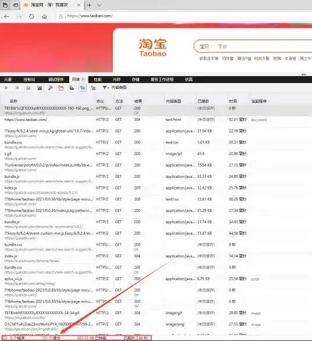Click the browser reload icon
The width and height of the screenshot is (312, 341).
[31, 16]
